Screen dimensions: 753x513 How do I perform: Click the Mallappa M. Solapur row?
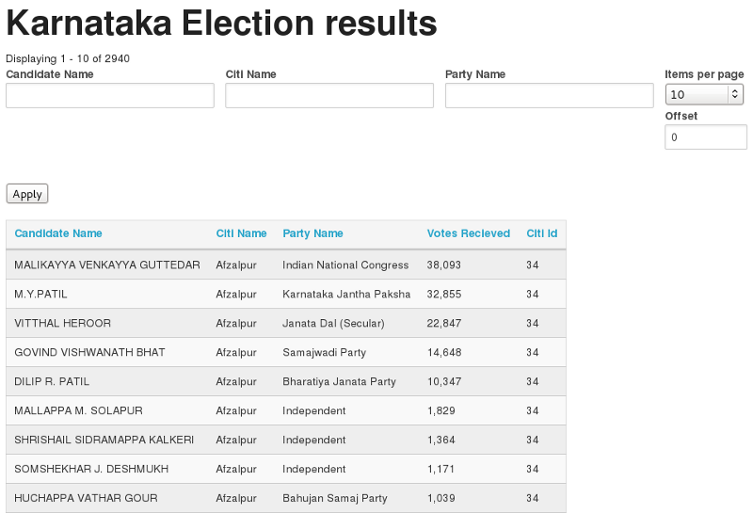coord(78,411)
